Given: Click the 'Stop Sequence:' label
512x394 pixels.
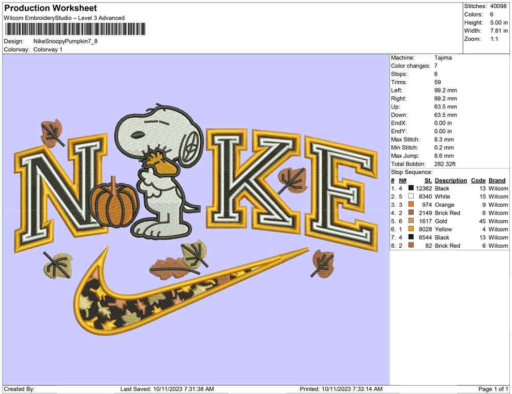Looking at the screenshot, I should point(412,172).
